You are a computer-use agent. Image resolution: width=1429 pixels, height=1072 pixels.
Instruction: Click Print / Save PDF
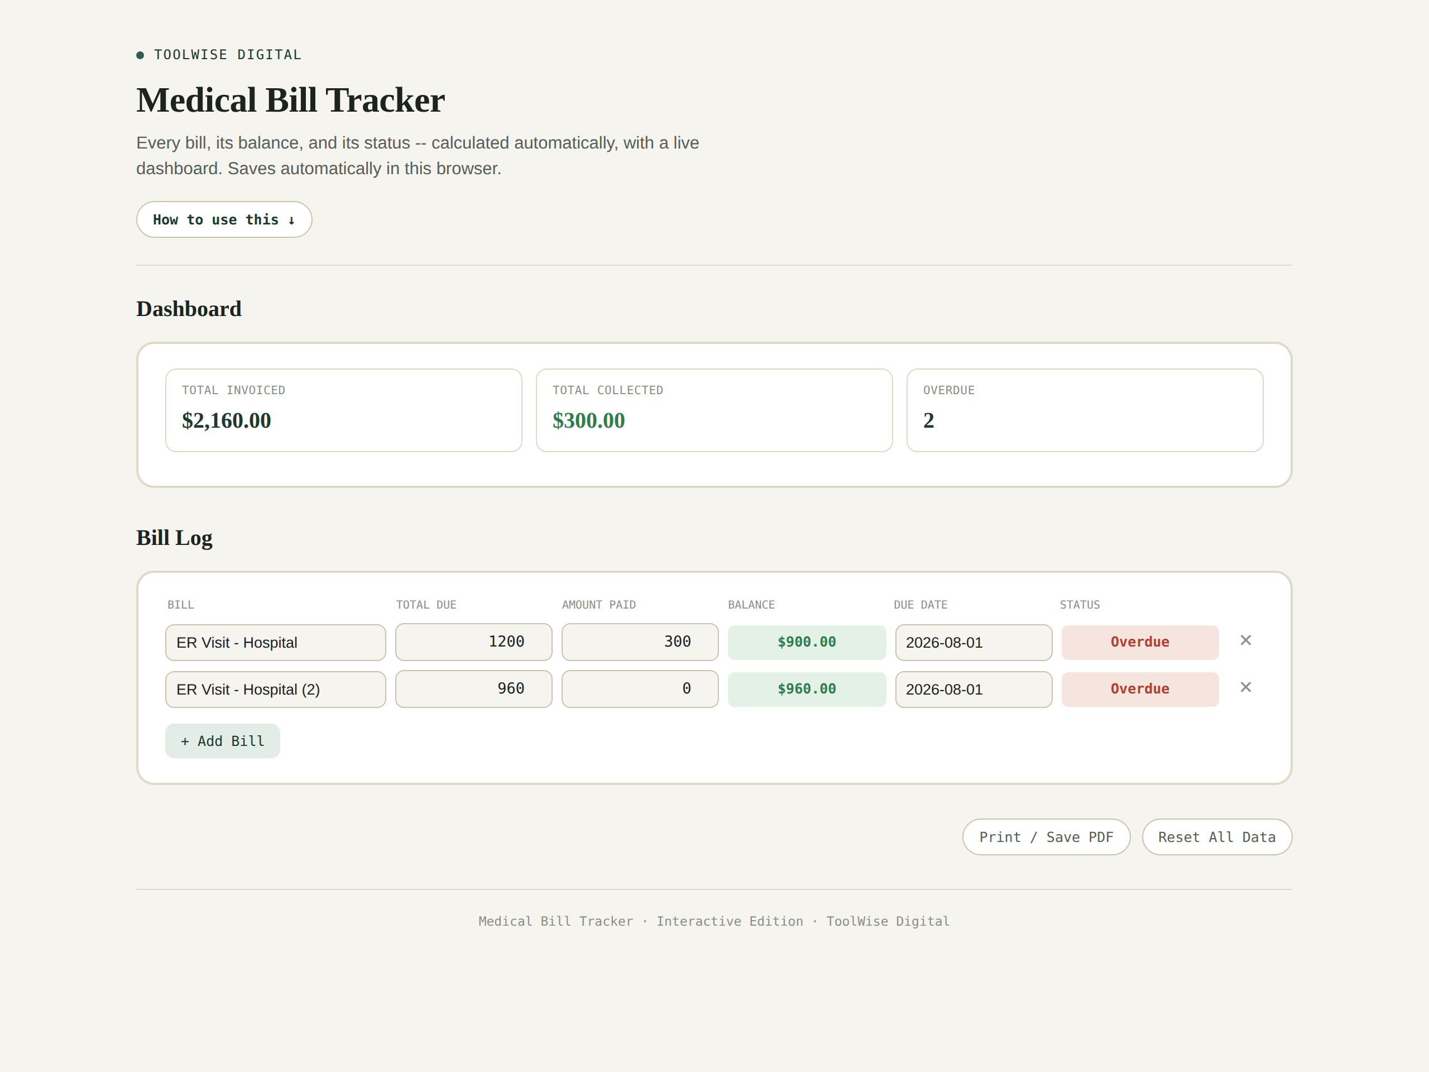coord(1047,837)
